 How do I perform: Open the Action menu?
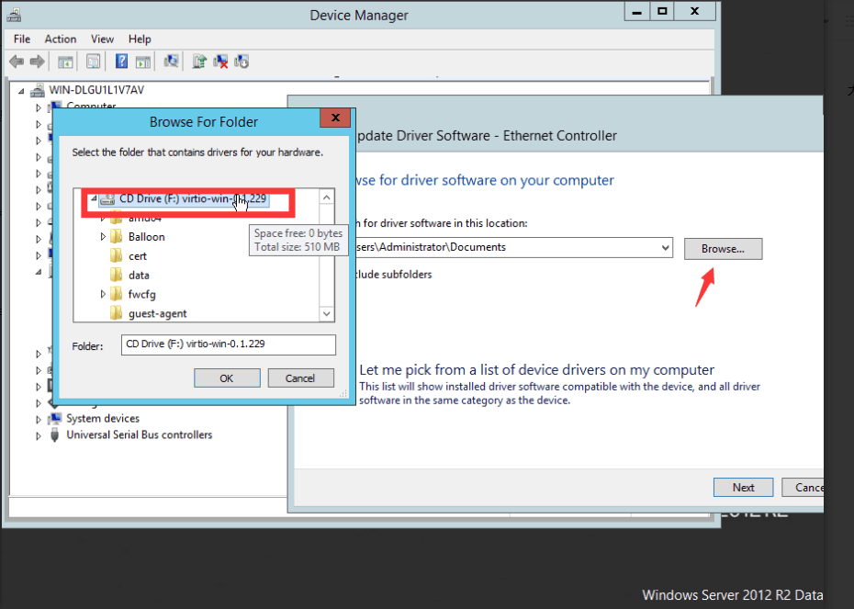(61, 39)
